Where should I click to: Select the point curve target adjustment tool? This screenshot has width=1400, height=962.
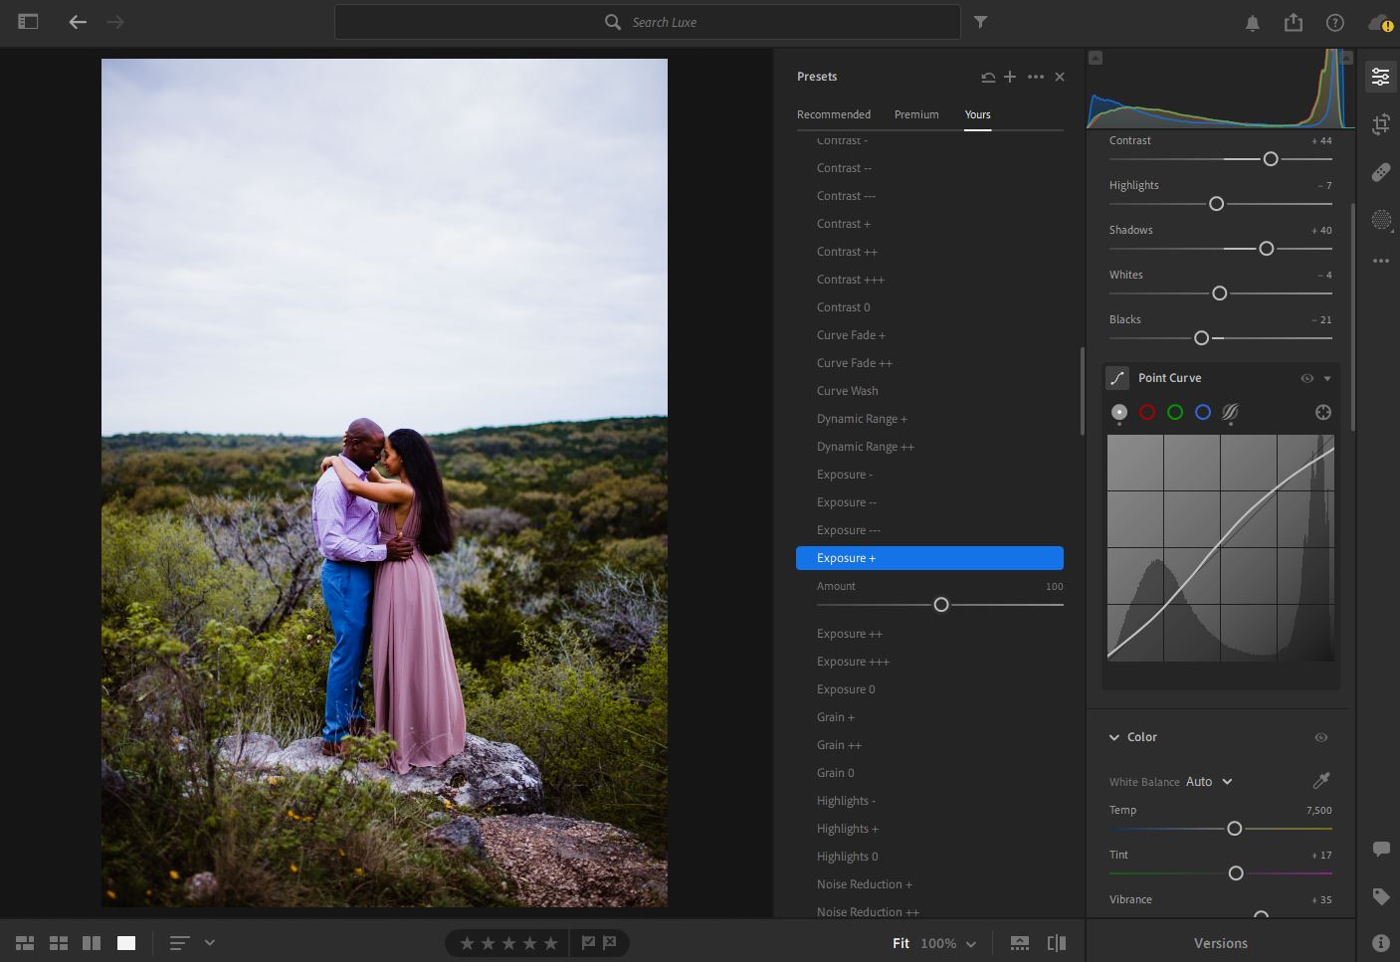pyautogui.click(x=1322, y=412)
